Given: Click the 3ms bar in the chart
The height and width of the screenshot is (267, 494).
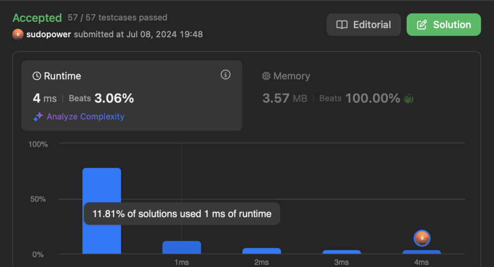Looking at the screenshot, I should (342, 252).
